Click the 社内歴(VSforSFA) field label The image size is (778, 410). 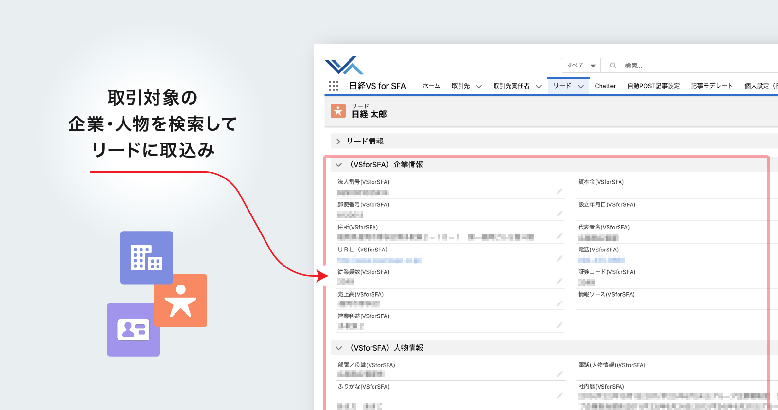(x=601, y=387)
